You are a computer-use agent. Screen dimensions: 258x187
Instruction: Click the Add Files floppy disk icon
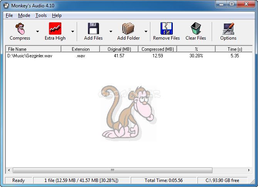[x=93, y=28]
